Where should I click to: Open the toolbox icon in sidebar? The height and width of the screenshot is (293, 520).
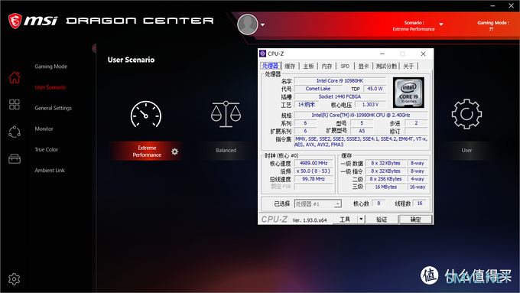15,158
